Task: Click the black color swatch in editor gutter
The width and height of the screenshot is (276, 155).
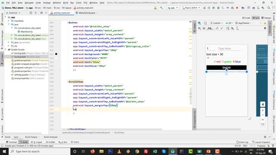Action: [56, 54]
